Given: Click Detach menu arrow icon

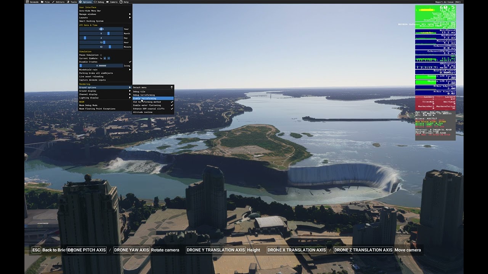Looking at the screenshot, I should point(172,88).
